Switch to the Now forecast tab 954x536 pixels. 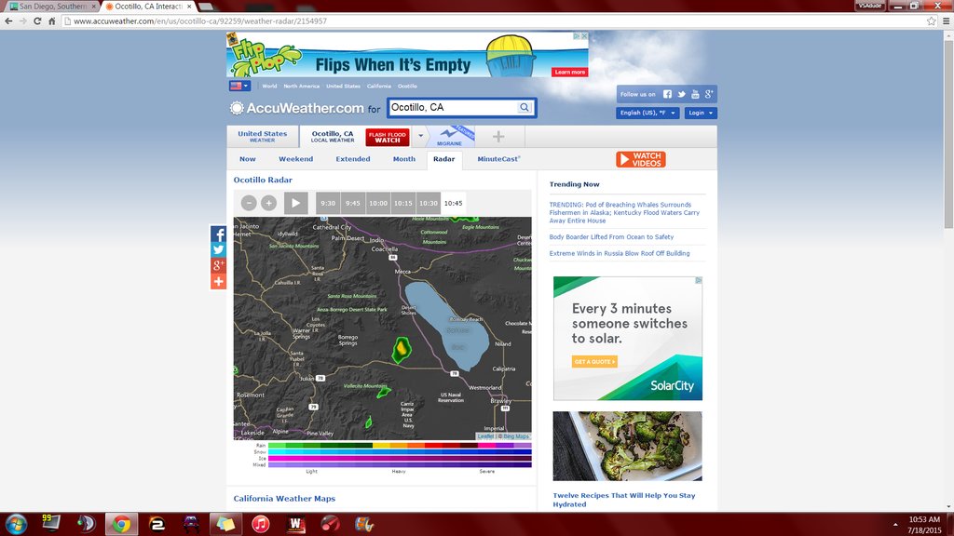pyautogui.click(x=248, y=159)
